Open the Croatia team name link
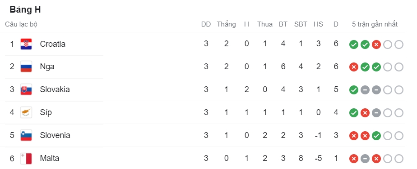417x169 pixels. coord(53,44)
